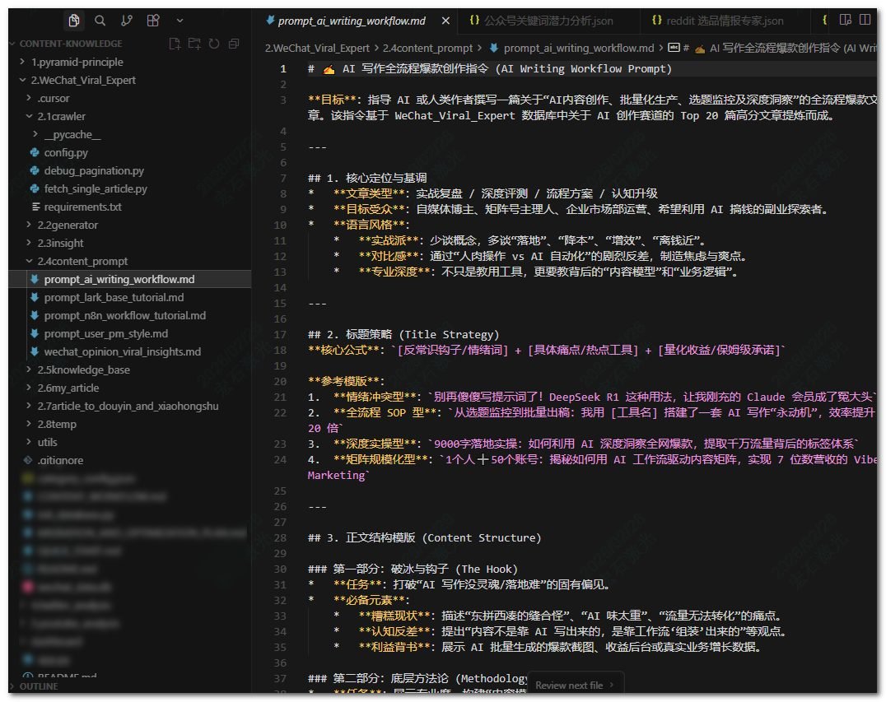The image size is (886, 702).
Task: Open the Source Control view icon
Action: [127, 21]
